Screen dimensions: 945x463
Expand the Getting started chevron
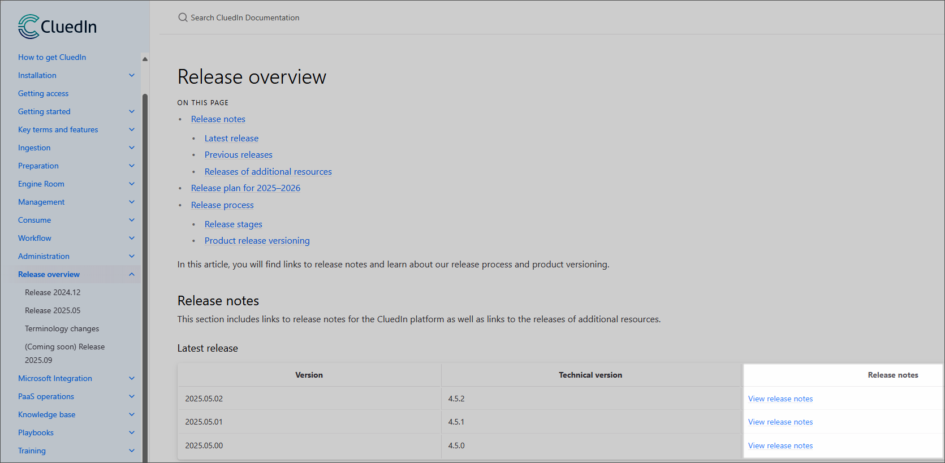pos(132,111)
